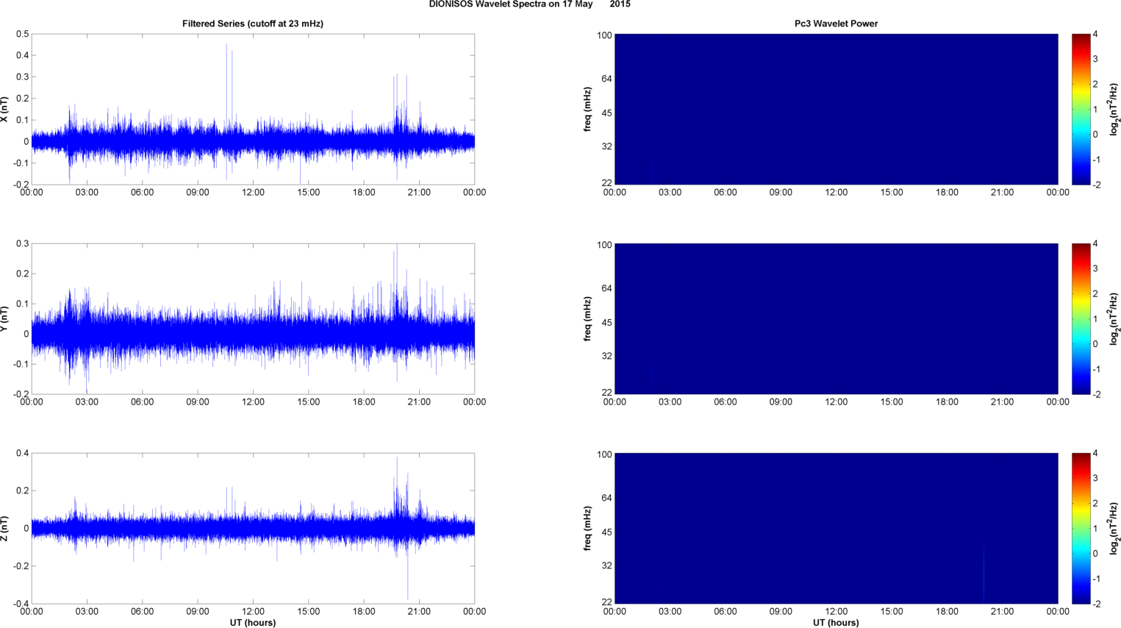Click the color bar next to the Y wavelet spectrogram

coord(1081,318)
